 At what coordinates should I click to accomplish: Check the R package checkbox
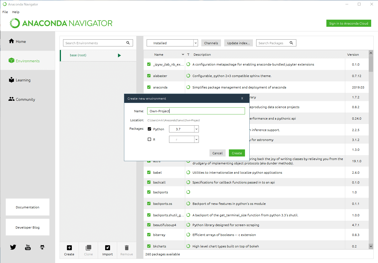pyautogui.click(x=149, y=139)
